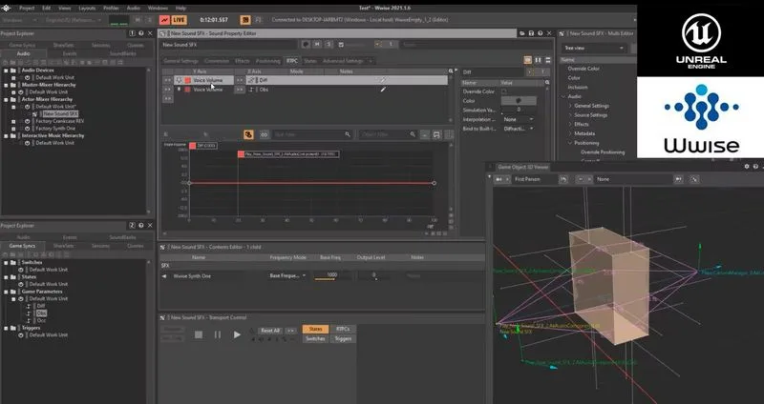Click the Reset All button in Transport Control
The image size is (764, 404).
[x=270, y=331]
